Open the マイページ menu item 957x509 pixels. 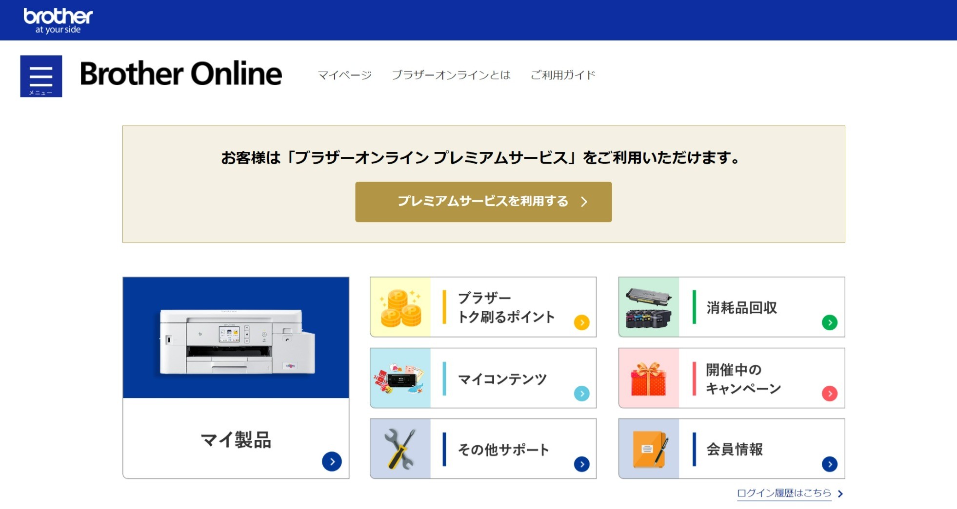coord(344,75)
